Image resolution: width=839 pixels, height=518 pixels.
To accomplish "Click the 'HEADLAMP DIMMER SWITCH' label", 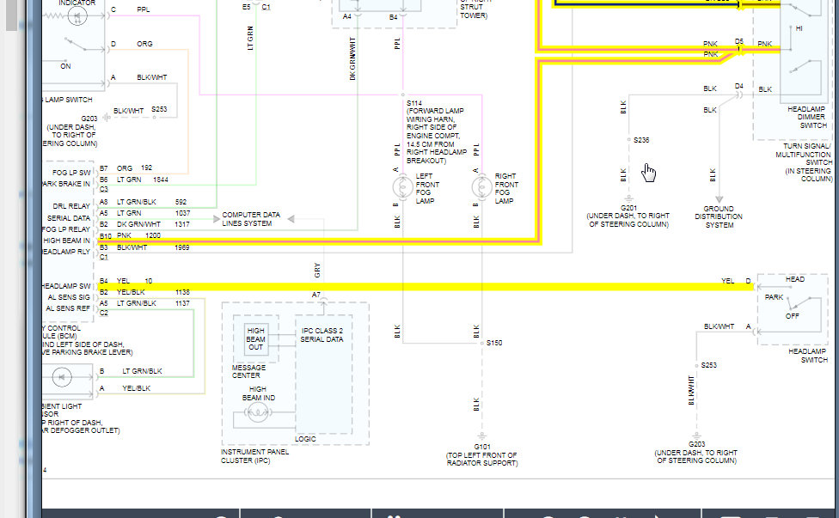I will pos(806,117).
